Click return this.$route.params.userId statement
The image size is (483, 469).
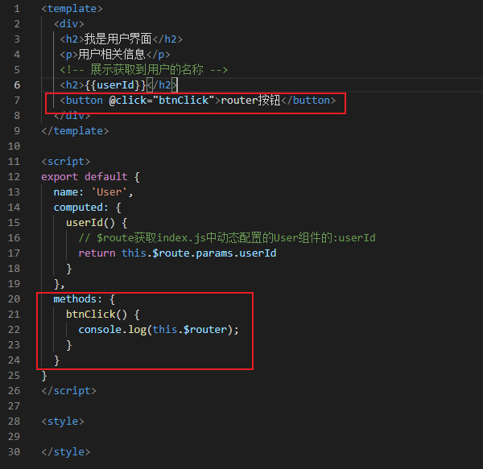point(177,253)
